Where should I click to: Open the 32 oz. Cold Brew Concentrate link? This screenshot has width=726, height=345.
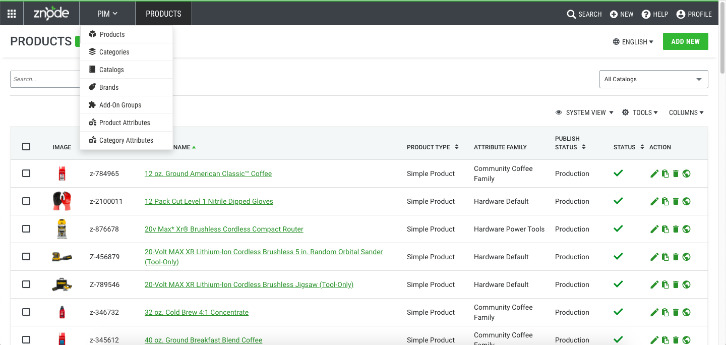pos(197,312)
